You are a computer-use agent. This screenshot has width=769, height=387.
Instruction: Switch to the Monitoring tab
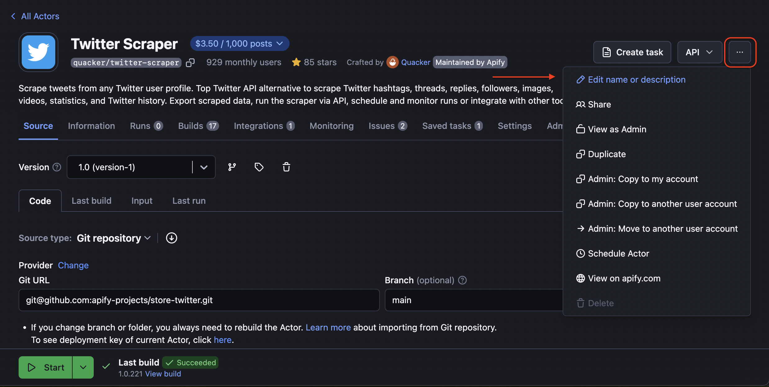point(331,126)
